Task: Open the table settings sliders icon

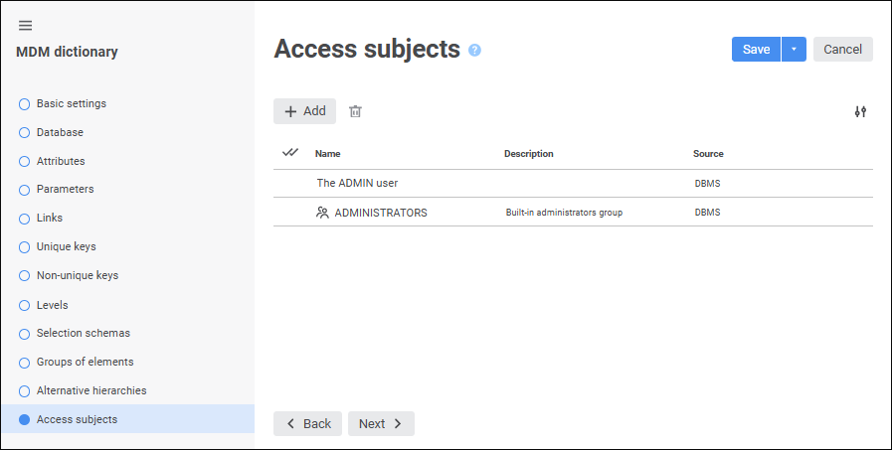Action: pos(860,111)
